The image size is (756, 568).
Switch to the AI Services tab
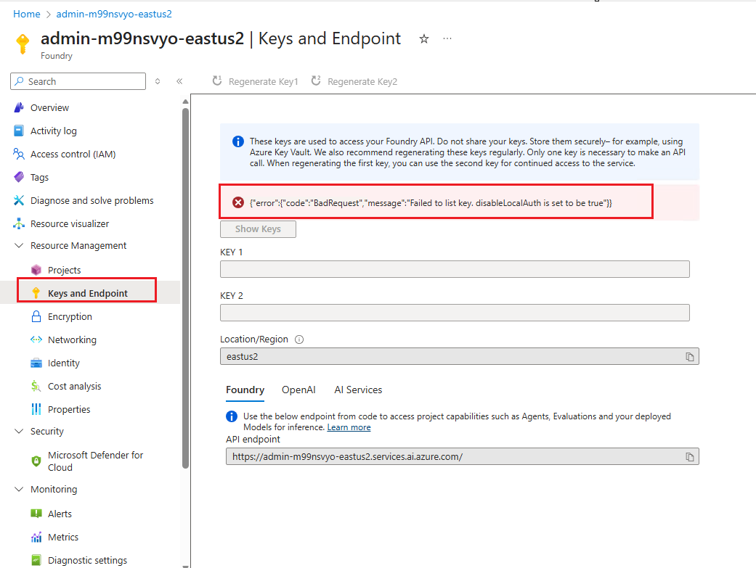358,390
